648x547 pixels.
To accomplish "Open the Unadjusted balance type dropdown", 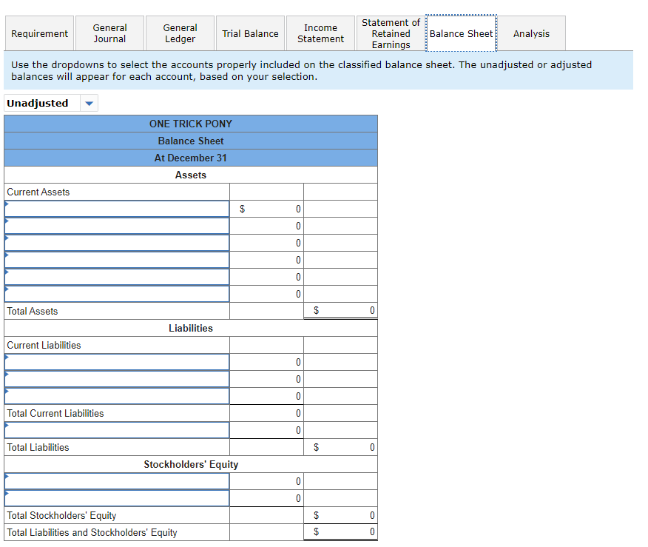I will (88, 103).
